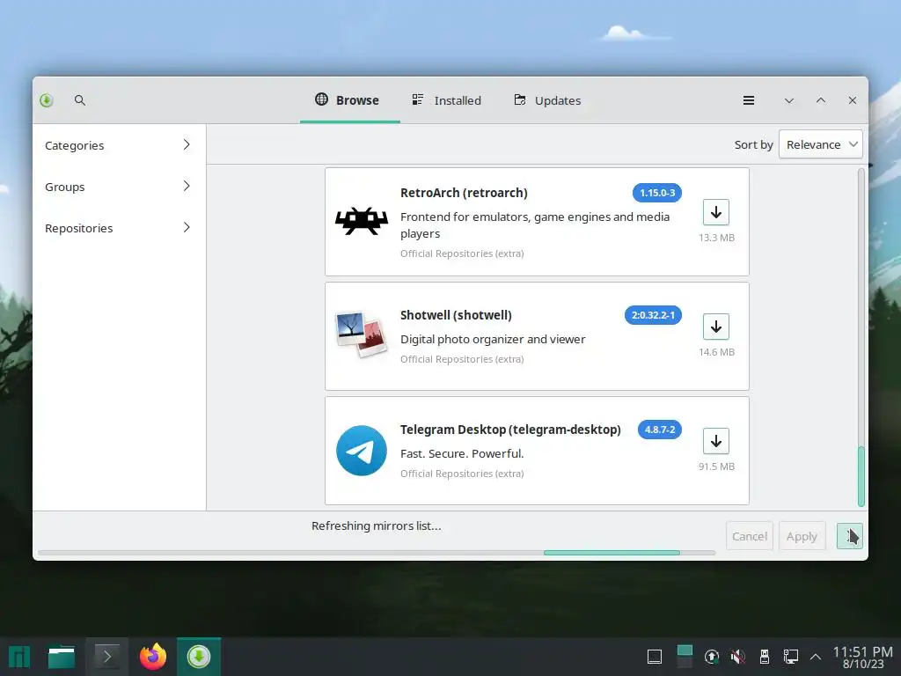Click the Shotwell photo icon
901x676 pixels.
click(x=362, y=334)
